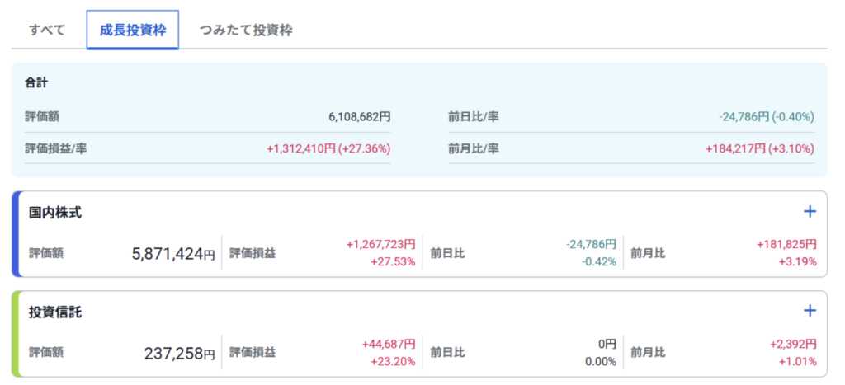
Task: Click the 合計 section heading
Action: [x=36, y=83]
